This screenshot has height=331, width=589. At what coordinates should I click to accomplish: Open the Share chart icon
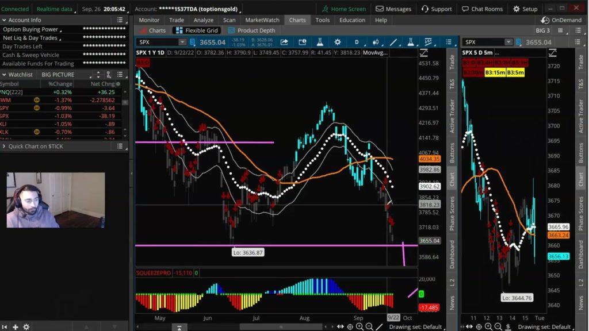click(x=284, y=42)
